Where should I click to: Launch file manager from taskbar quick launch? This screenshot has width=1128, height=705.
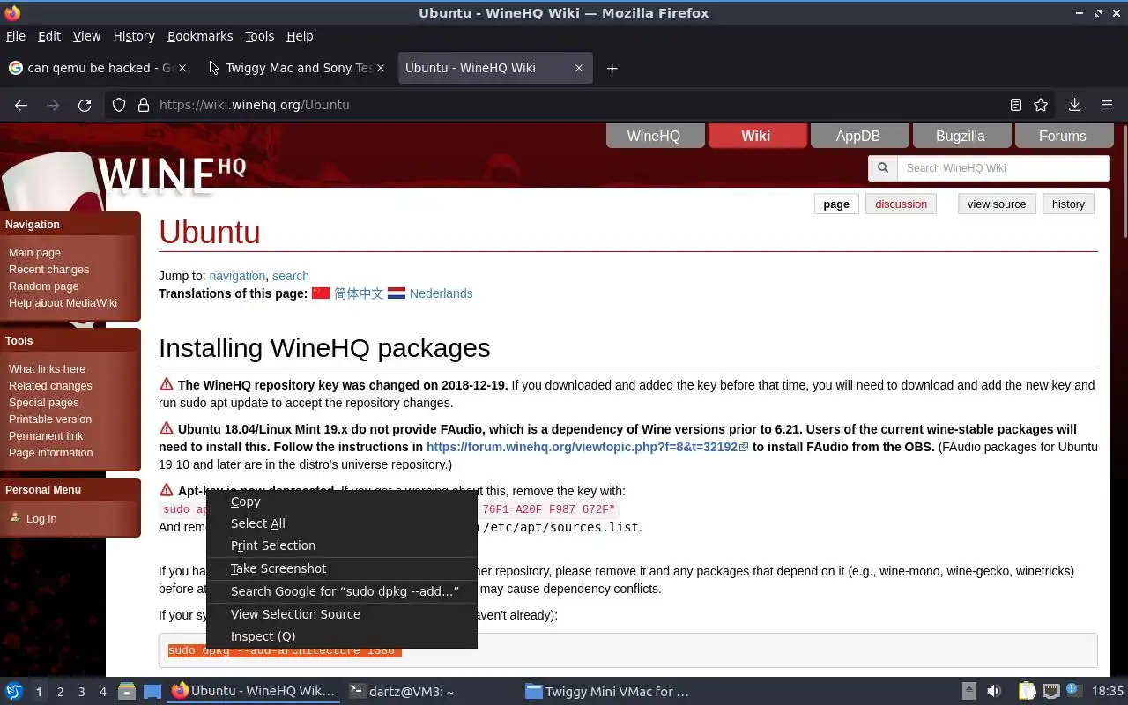[126, 691]
